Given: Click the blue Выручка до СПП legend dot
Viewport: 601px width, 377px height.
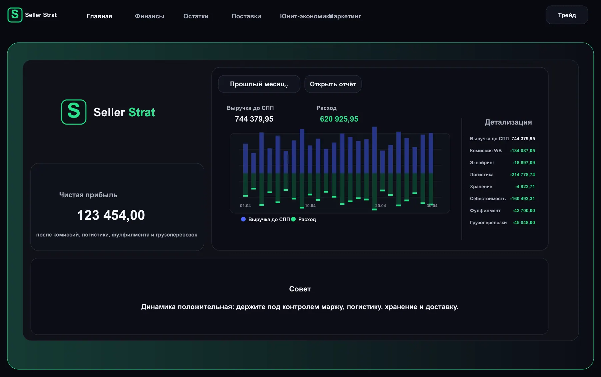Looking at the screenshot, I should tap(243, 219).
